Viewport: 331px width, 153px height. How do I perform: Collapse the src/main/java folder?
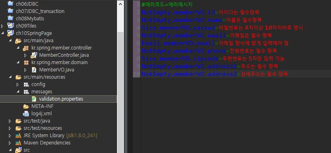click(x=10, y=41)
